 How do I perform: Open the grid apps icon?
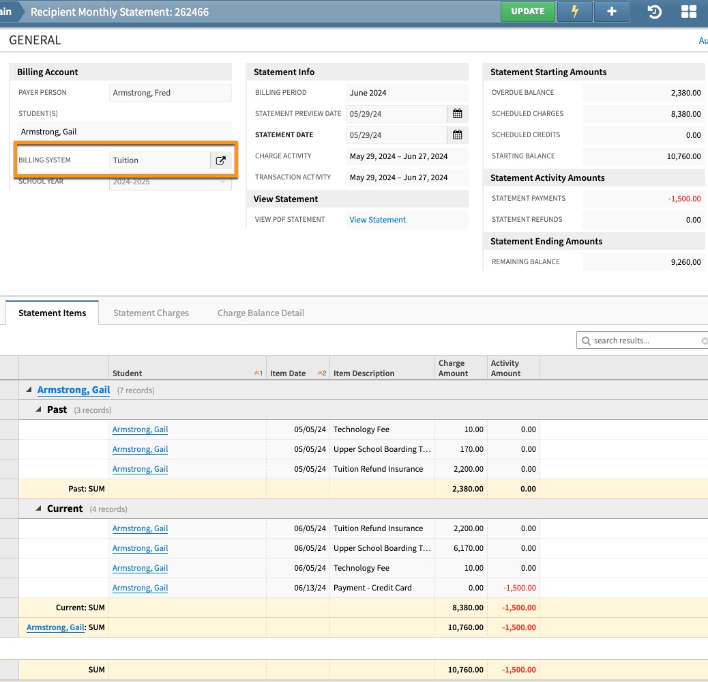coord(689,12)
